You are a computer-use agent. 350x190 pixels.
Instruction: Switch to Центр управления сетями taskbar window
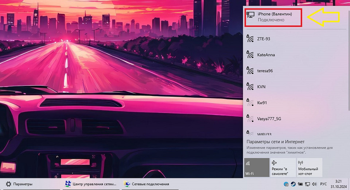pyautogui.click(x=90, y=184)
